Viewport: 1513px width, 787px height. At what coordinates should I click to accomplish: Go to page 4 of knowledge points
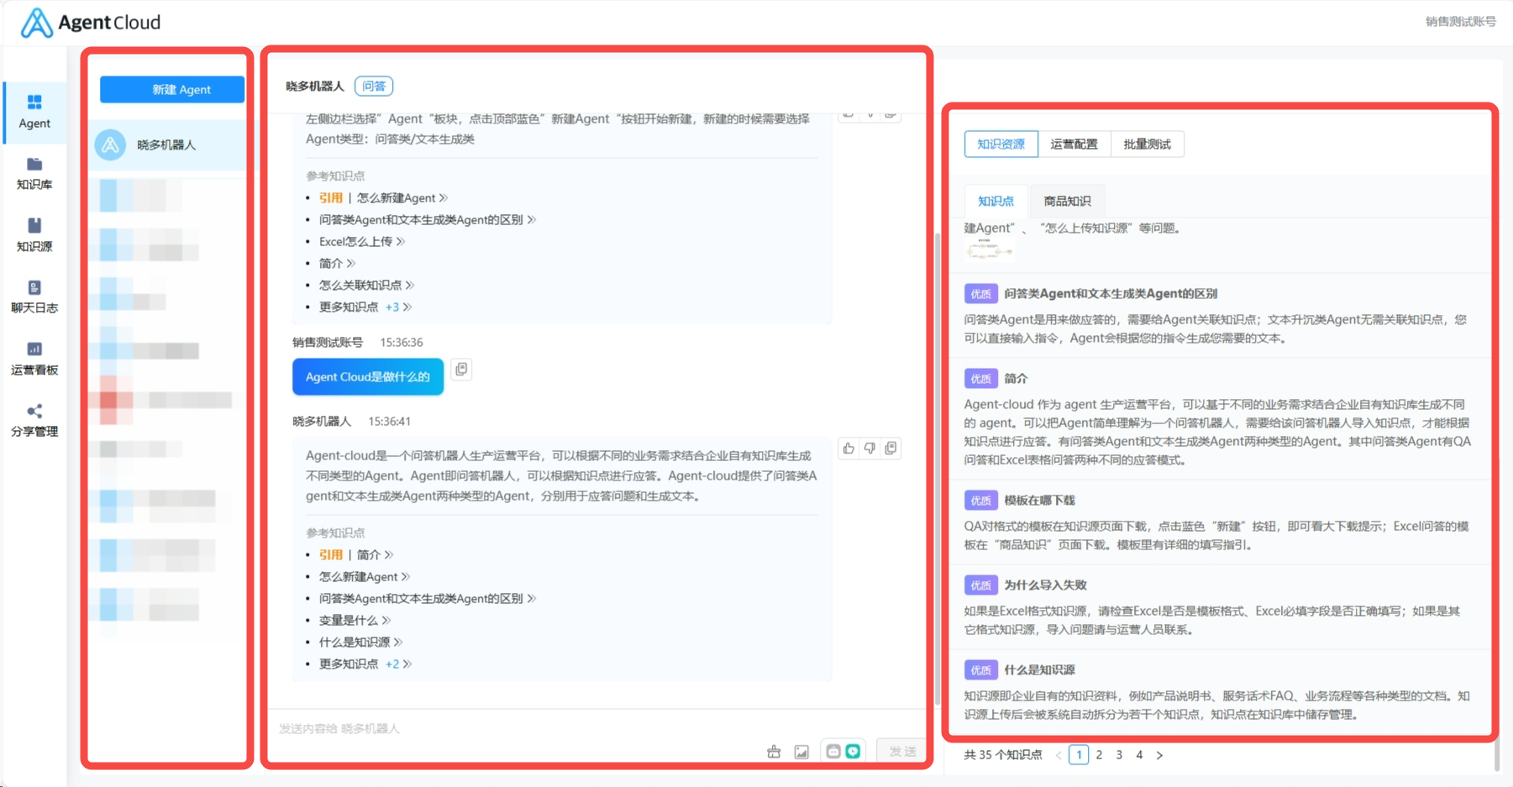tap(1139, 754)
